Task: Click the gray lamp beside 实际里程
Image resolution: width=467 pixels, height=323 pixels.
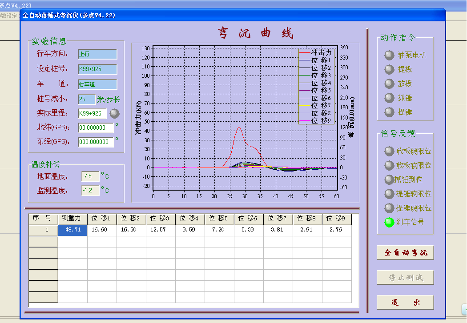Action: 115,113
